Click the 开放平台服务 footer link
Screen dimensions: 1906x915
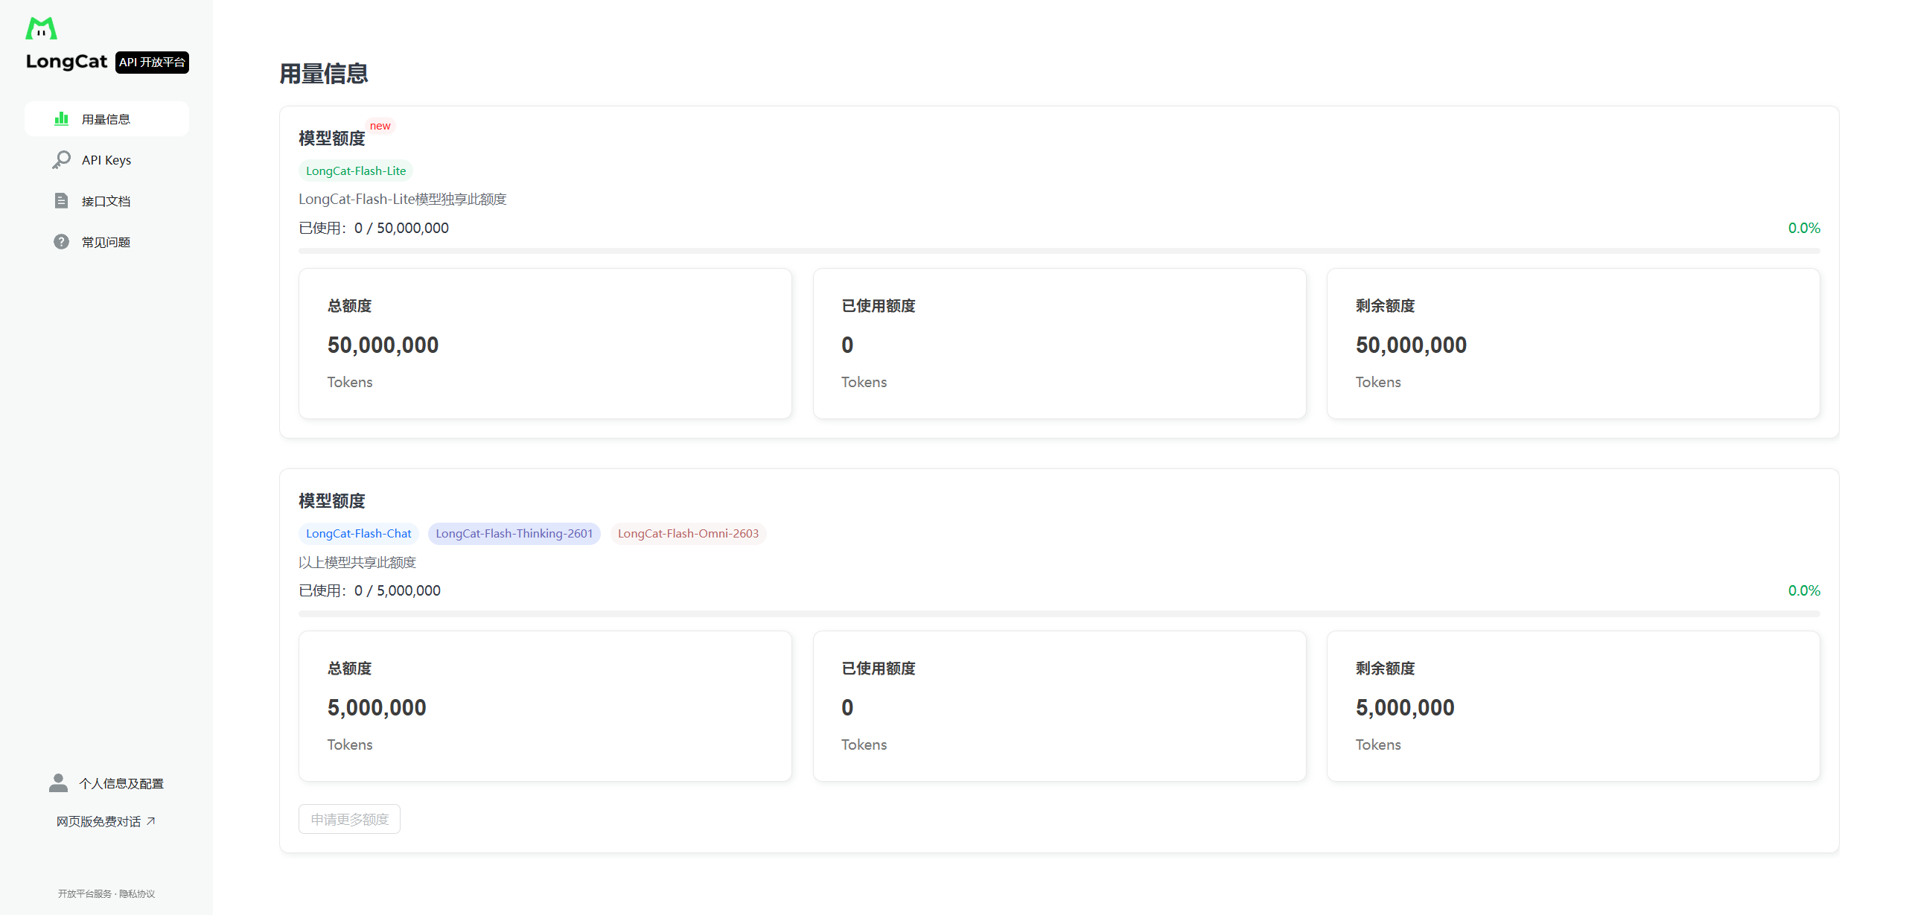[x=84, y=893]
